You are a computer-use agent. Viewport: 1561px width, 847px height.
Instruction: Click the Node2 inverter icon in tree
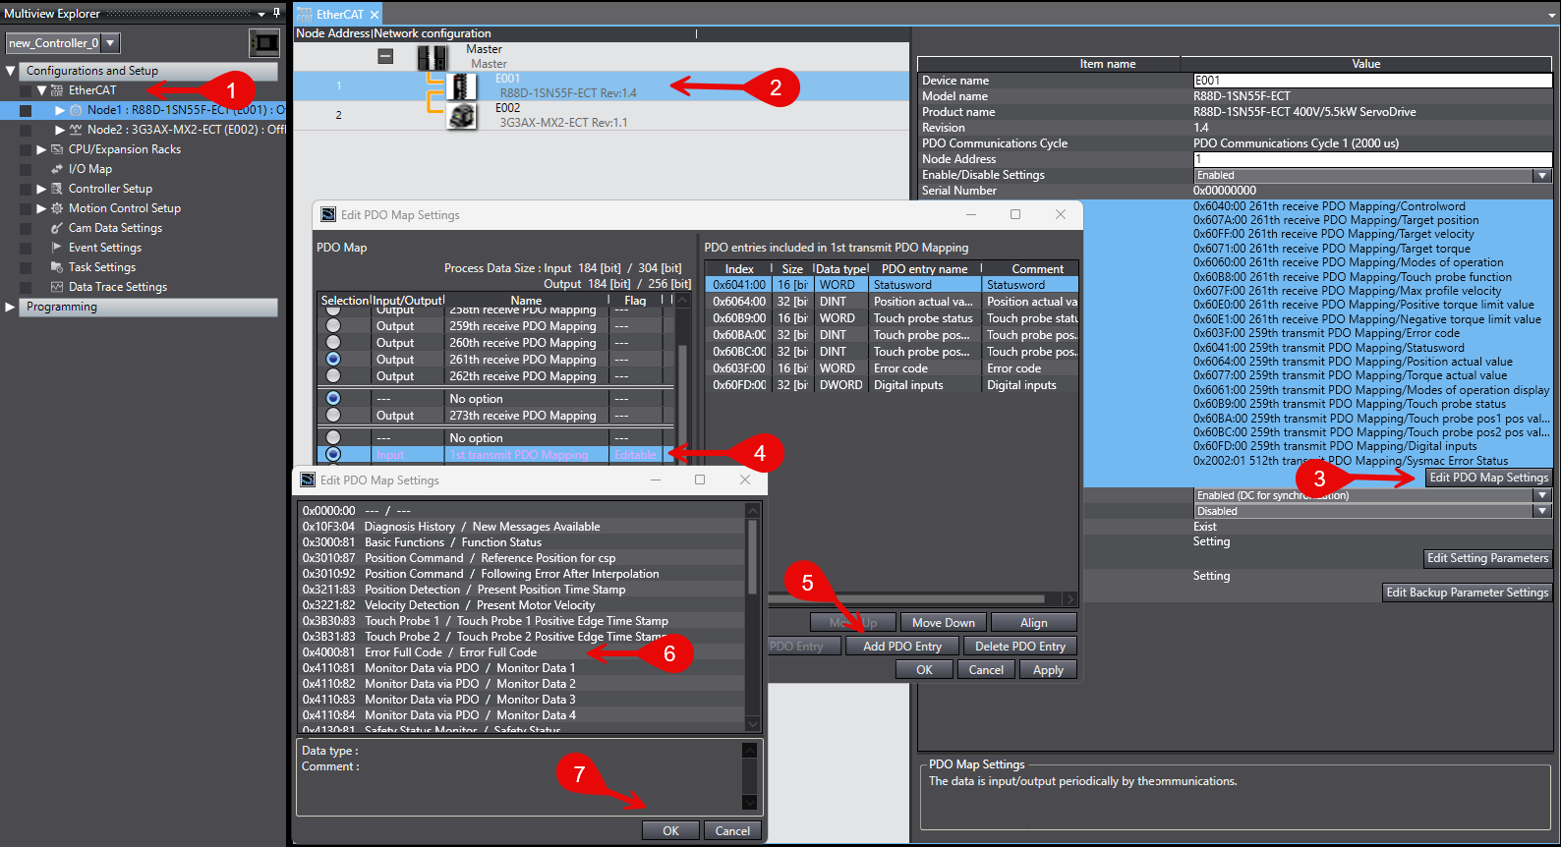76,130
